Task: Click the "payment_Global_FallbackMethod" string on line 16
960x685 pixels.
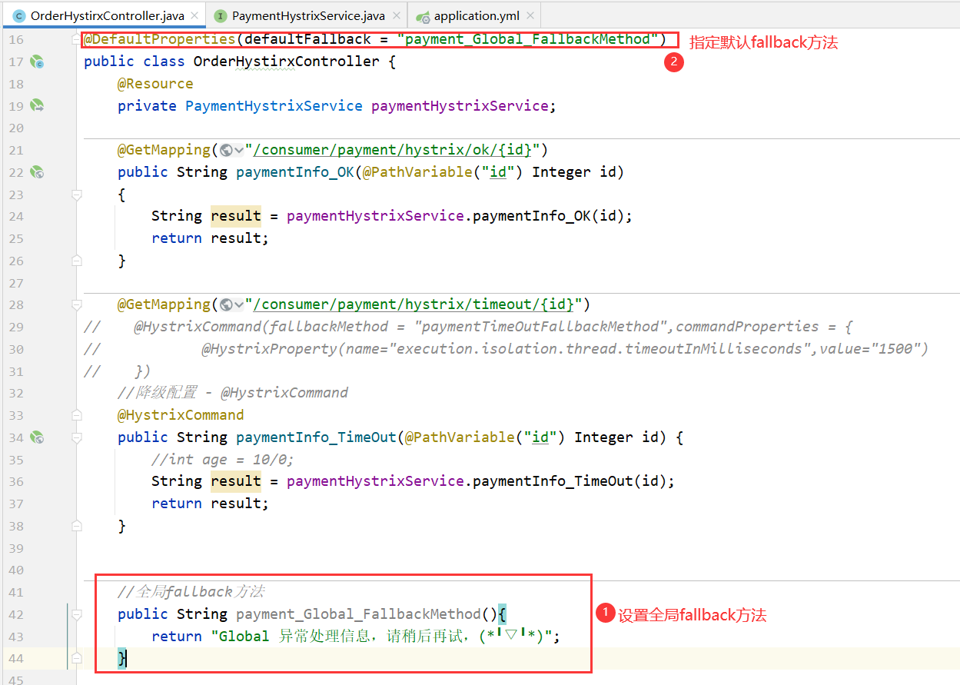Action: [x=527, y=39]
